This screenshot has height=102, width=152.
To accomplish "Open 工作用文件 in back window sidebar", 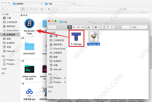I will [10, 22].
